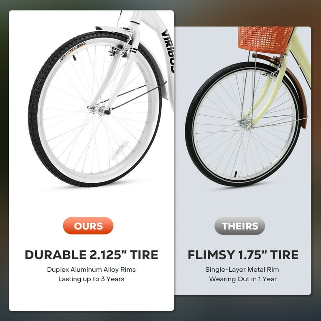Select the FLIMSY 1.75" TIRE heading
The width and height of the screenshot is (321, 321).
pyautogui.click(x=243, y=255)
